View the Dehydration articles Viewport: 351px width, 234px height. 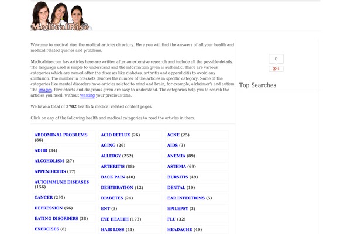(x=117, y=188)
